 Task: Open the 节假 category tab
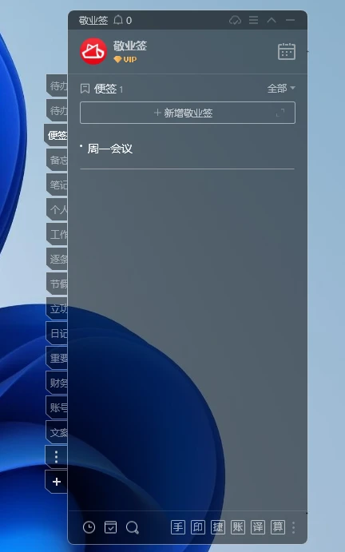click(57, 284)
